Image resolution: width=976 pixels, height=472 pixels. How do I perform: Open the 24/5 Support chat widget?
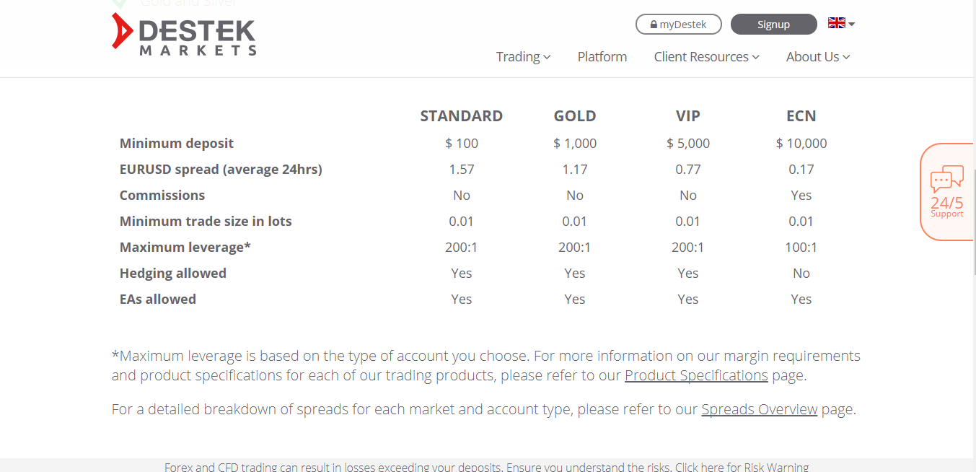[946, 191]
